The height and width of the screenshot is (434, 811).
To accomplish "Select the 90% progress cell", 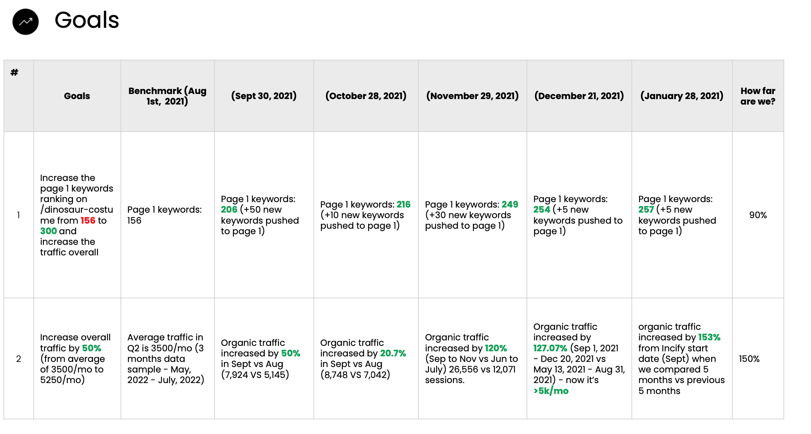I will [758, 215].
